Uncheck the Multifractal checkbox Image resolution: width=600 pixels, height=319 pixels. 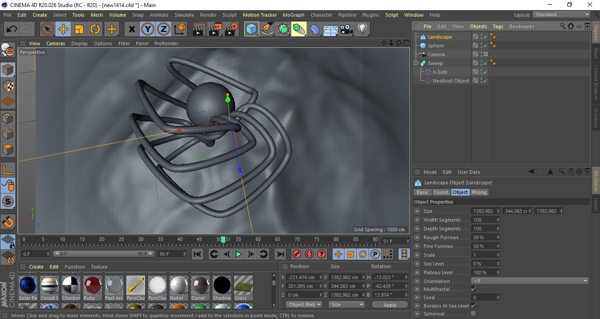[473, 289]
